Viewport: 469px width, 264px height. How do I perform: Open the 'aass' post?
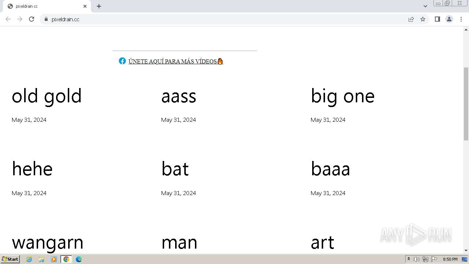(179, 96)
